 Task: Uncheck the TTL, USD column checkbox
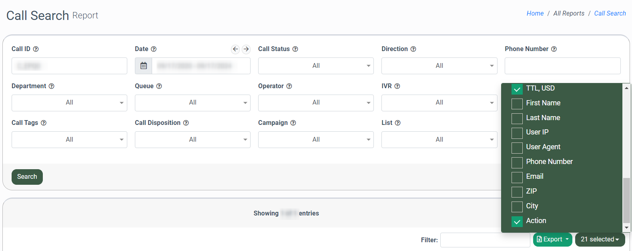pos(517,89)
